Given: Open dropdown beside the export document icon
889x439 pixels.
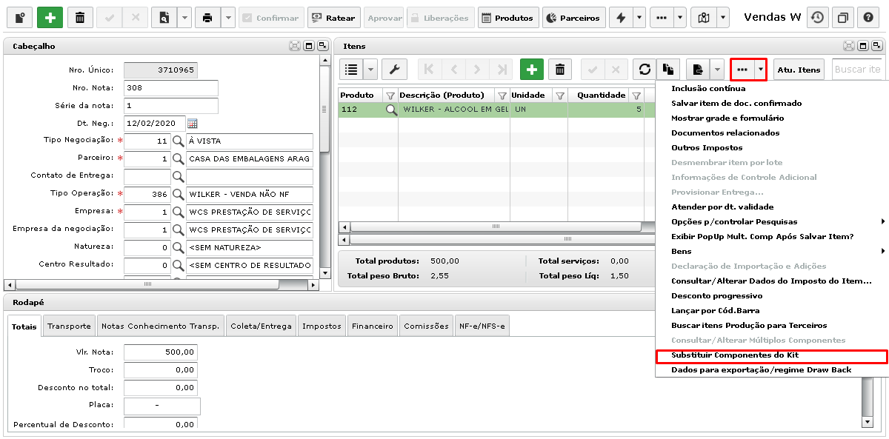Looking at the screenshot, I should (x=716, y=70).
